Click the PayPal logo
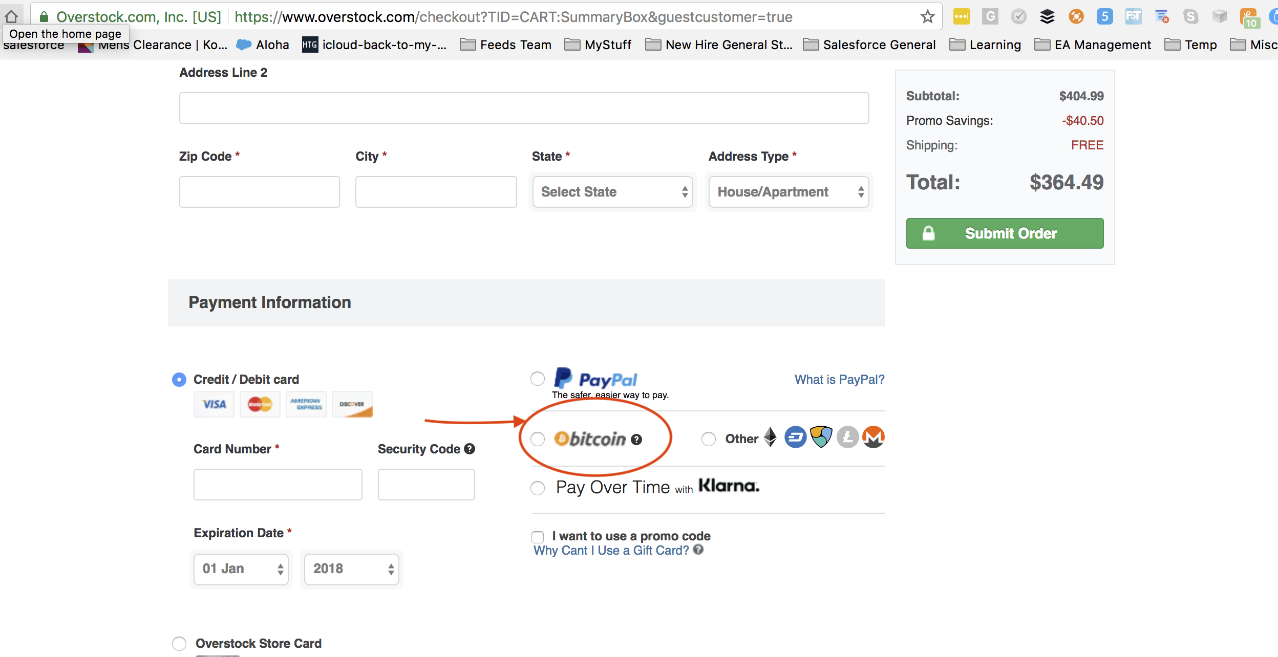1278x657 pixels. click(x=596, y=379)
